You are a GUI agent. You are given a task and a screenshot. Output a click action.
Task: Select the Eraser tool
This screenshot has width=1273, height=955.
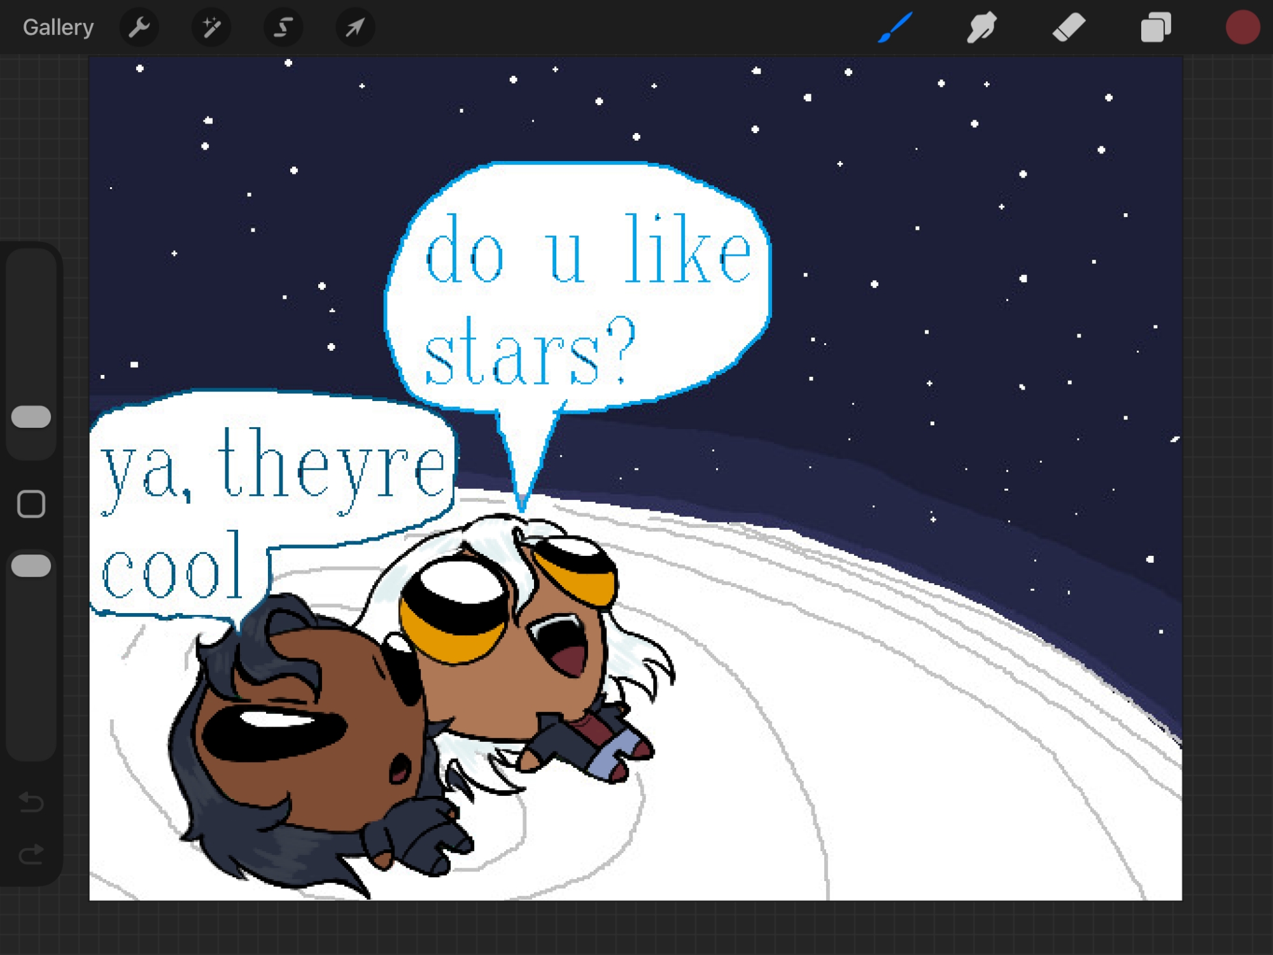tap(1068, 27)
